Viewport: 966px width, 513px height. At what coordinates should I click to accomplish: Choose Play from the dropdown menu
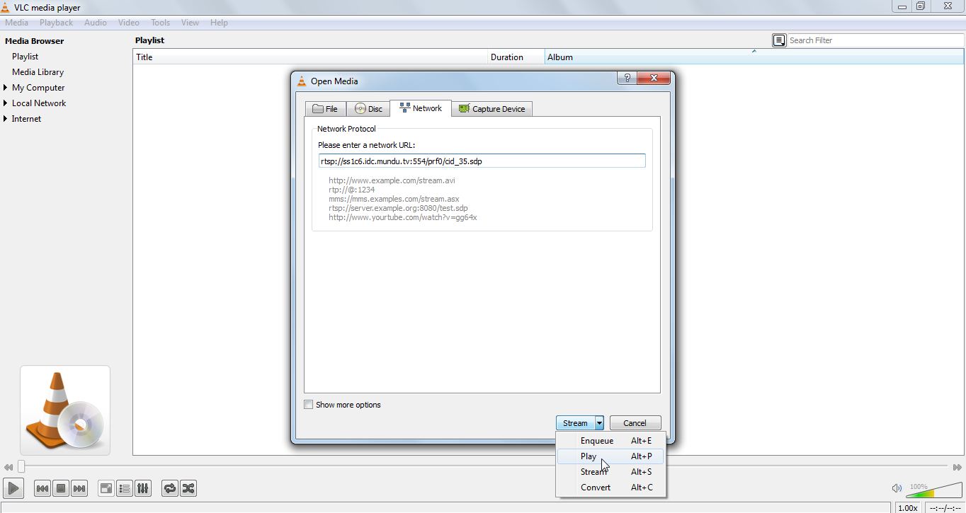click(610, 456)
